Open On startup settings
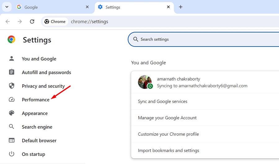Screen dimensions: 279x164 click(33, 154)
